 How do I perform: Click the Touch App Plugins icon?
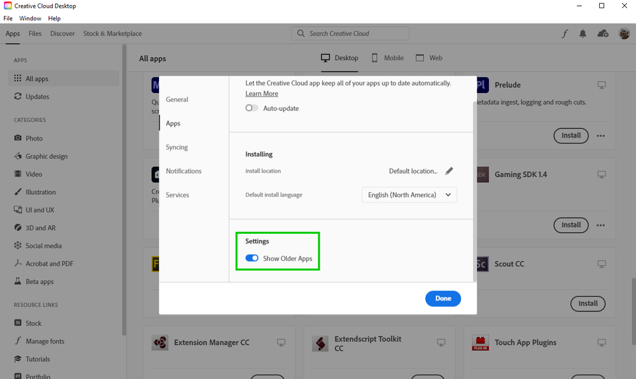(x=480, y=343)
